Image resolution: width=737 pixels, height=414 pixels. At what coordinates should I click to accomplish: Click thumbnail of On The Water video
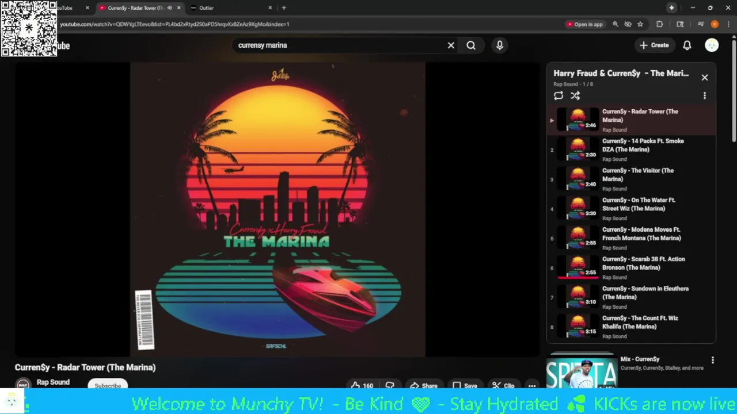[578, 208]
